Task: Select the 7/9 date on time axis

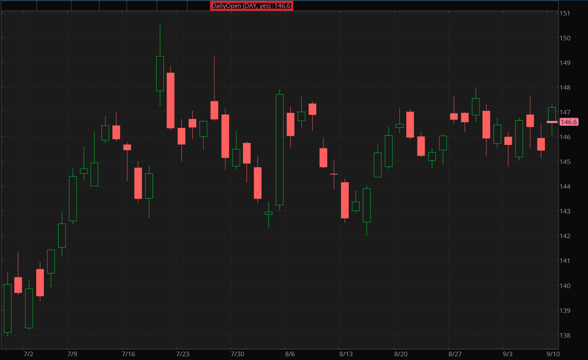Action: coord(72,354)
